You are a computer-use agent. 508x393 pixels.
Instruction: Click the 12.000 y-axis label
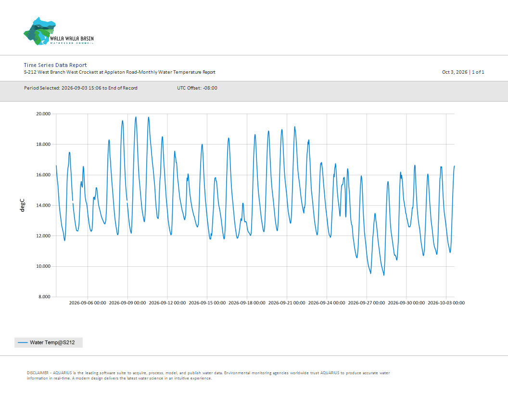point(43,236)
